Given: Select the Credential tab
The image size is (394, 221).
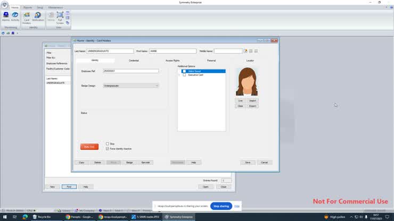Looking at the screenshot, I should pyautogui.click(x=134, y=61).
